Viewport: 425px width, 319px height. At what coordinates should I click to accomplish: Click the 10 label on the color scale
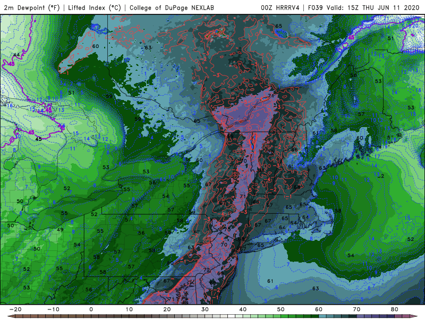[129, 309]
